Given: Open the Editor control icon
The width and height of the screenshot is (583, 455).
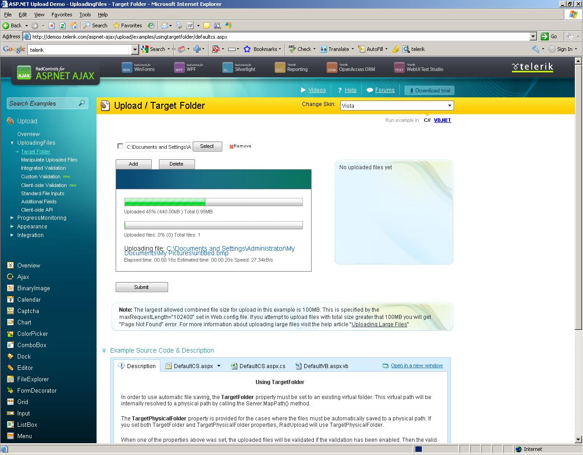Looking at the screenshot, I should (10, 368).
